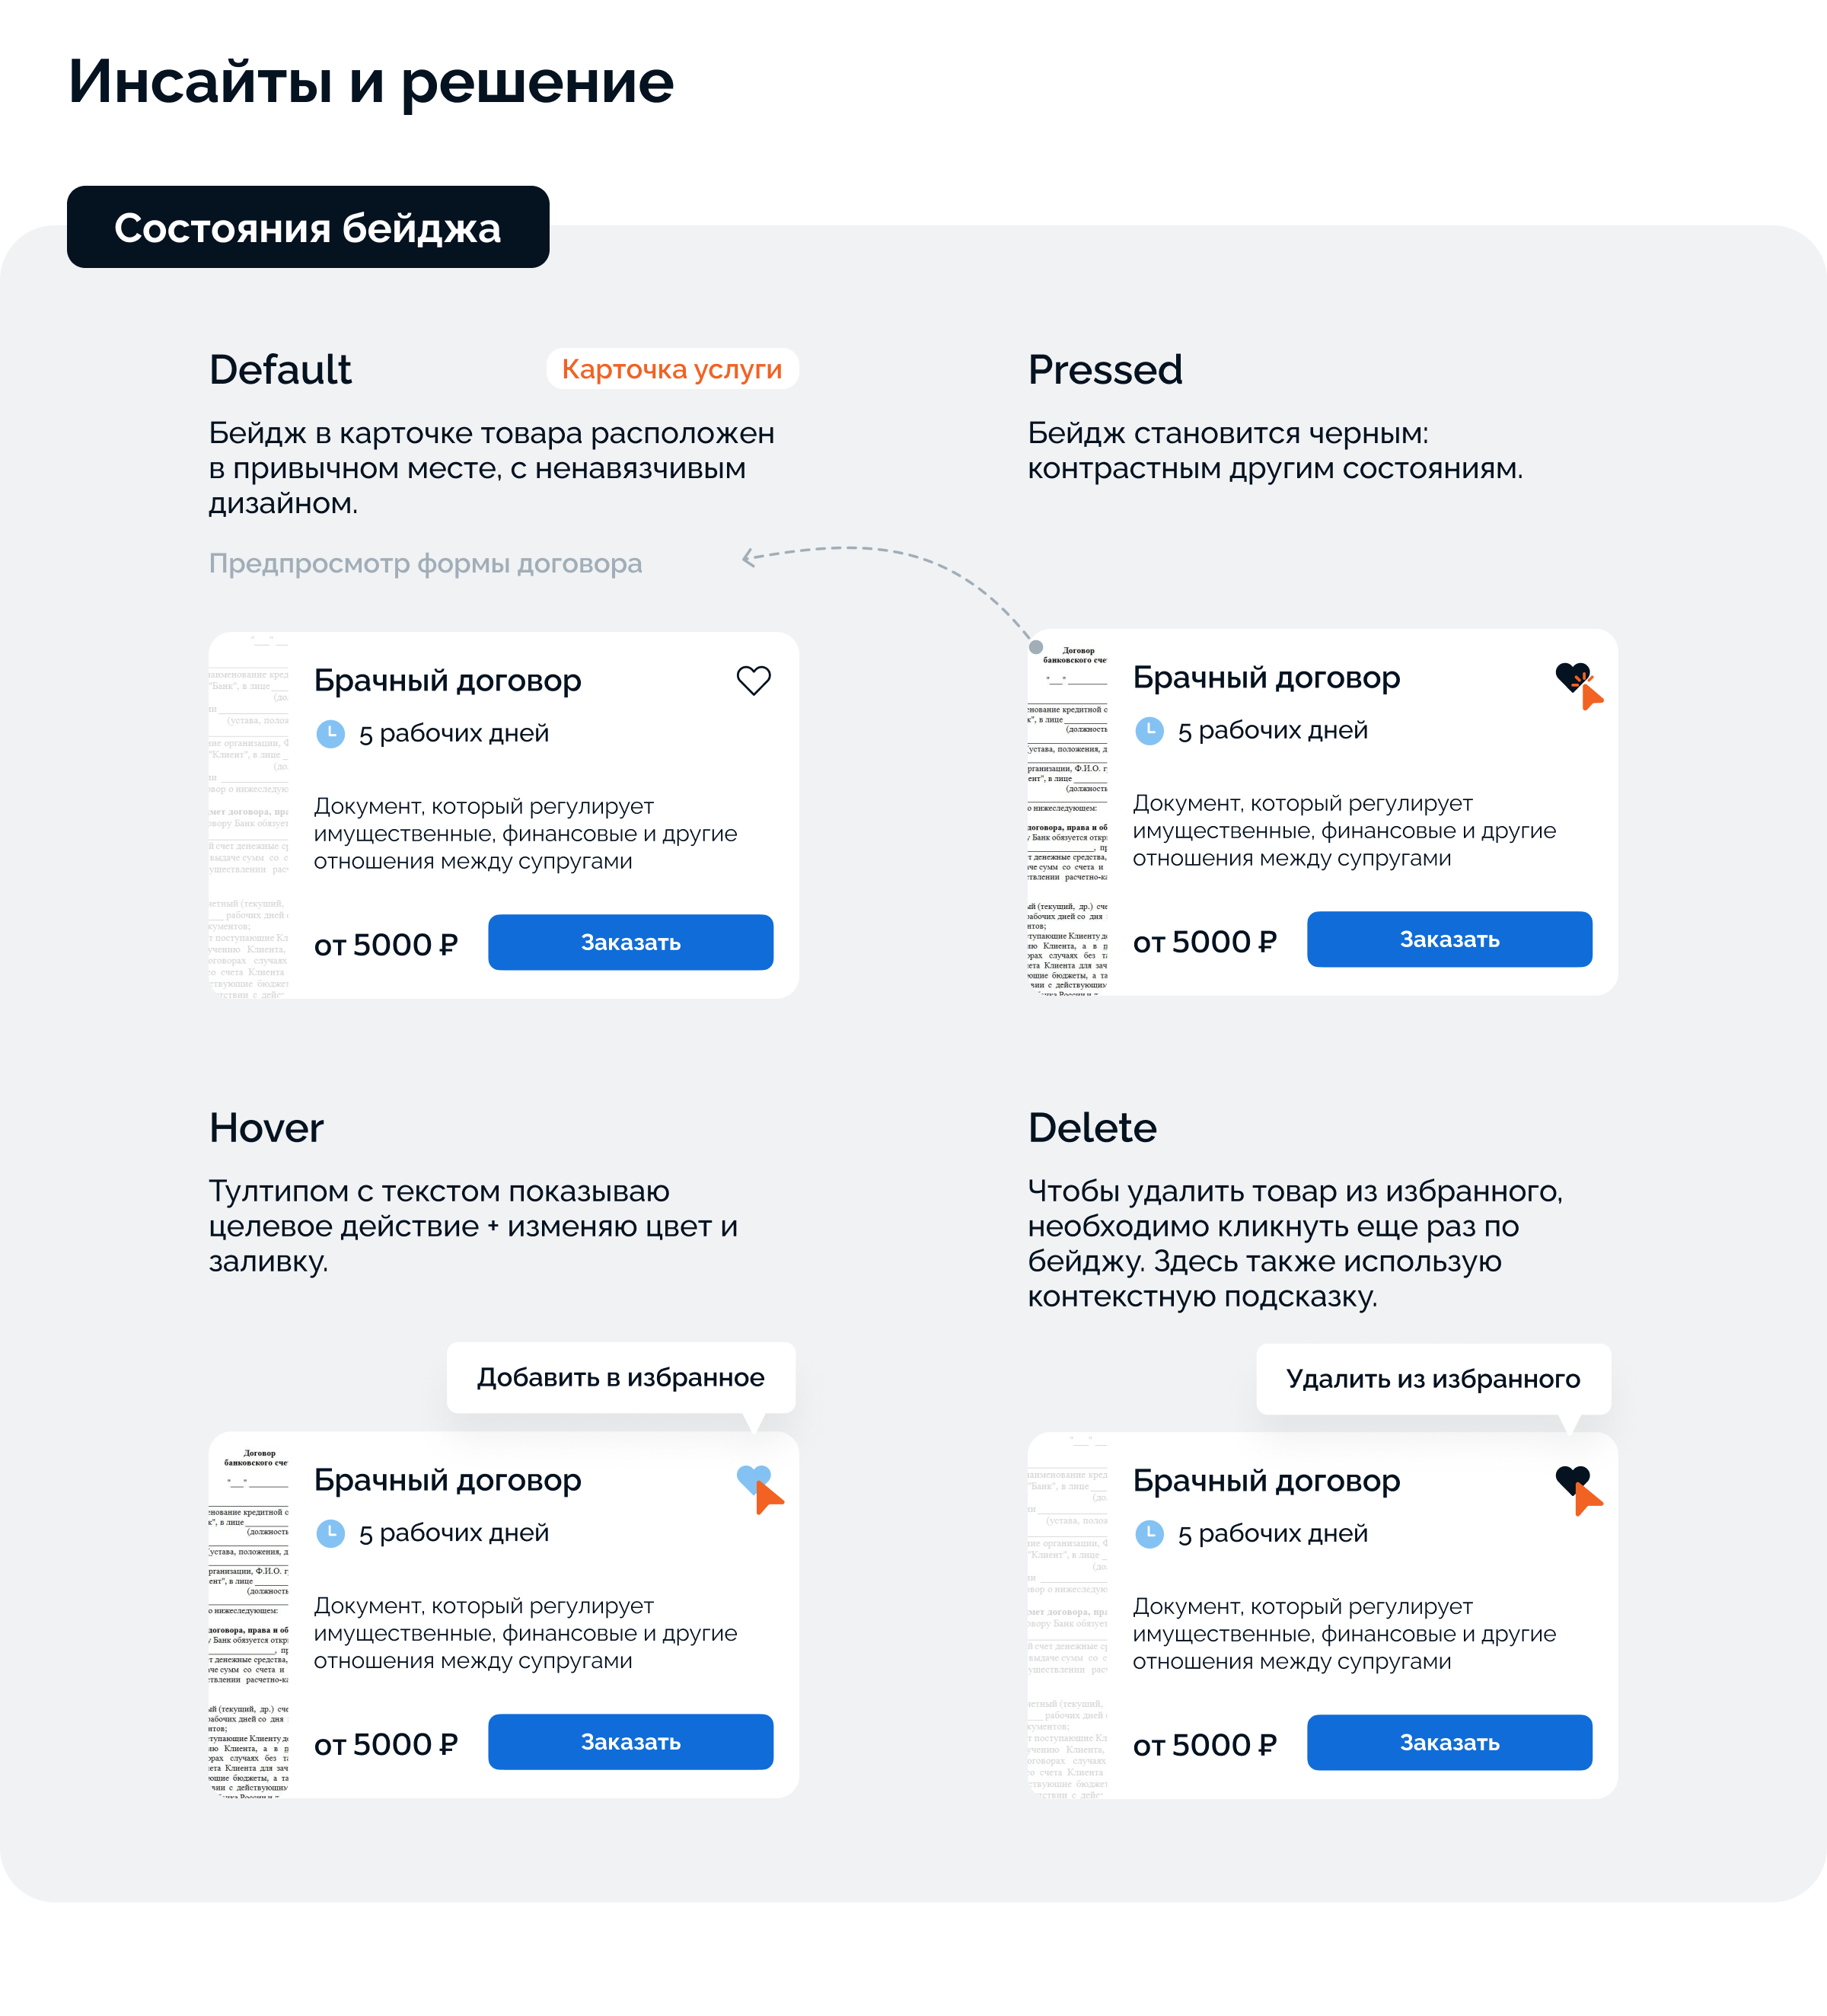1827x2016 pixels.
Task: Click clock icon in Default card
Action: (330, 734)
